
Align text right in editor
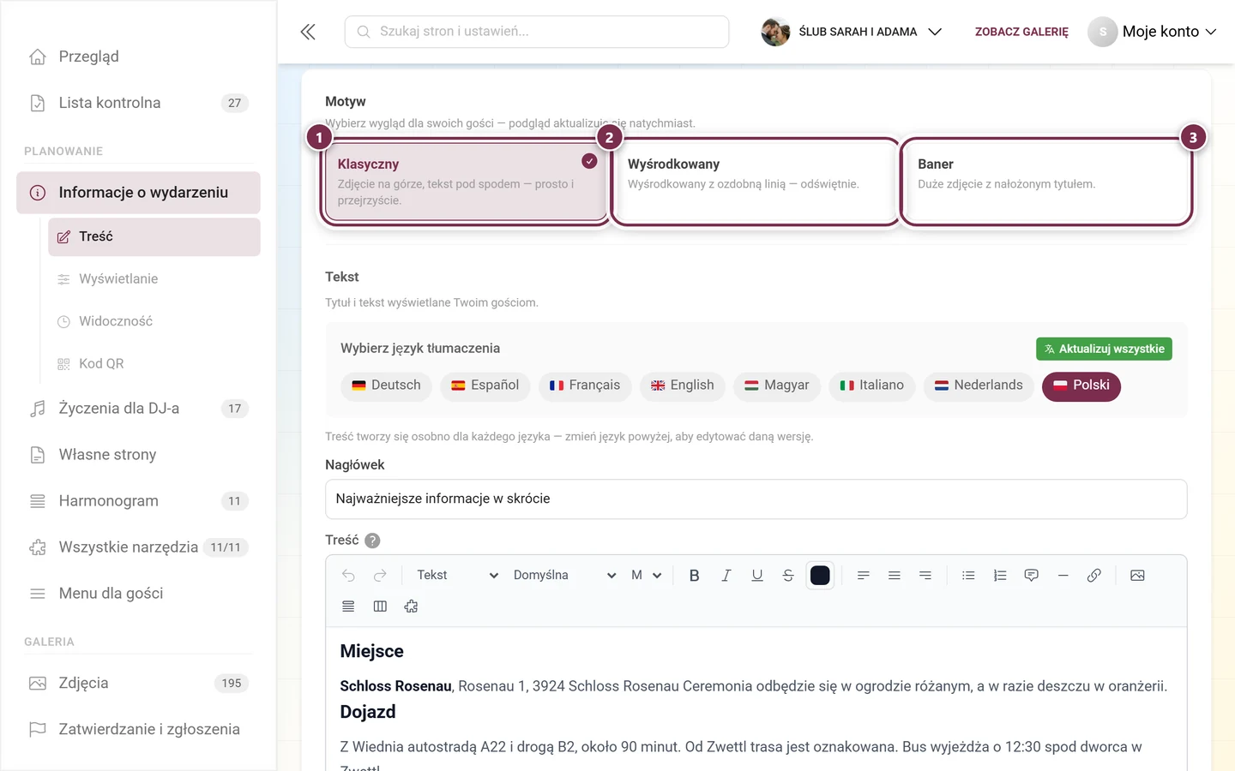coord(925,576)
